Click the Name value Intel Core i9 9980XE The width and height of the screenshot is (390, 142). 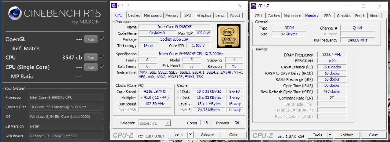pos(174,27)
